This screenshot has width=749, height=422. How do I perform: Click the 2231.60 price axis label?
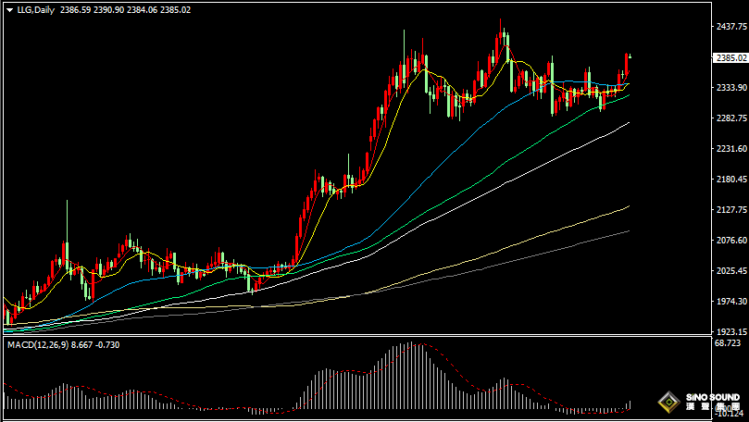pyautogui.click(x=730, y=149)
